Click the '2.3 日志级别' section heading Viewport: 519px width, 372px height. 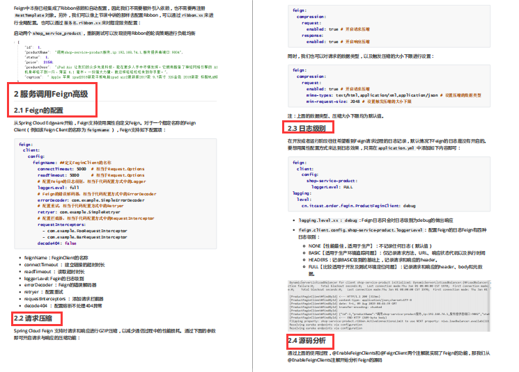tap(307, 128)
